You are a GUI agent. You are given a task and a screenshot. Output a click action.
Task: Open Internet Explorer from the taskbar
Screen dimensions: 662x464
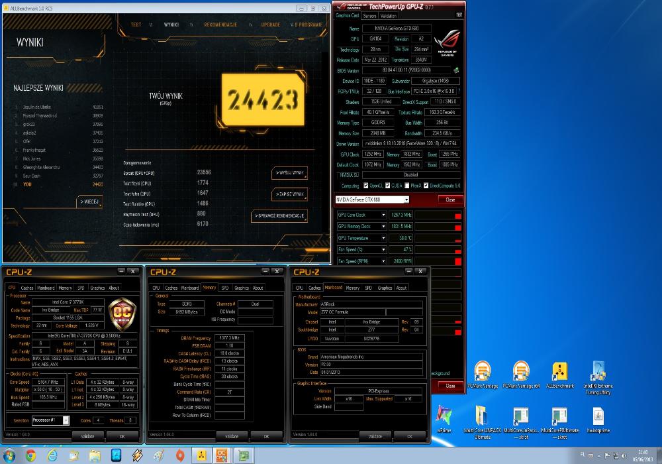point(52,455)
